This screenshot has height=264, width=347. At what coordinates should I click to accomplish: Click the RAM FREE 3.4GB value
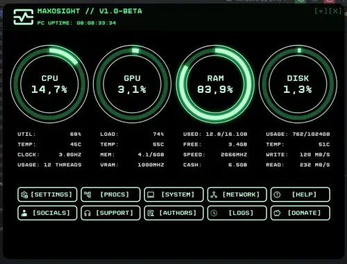click(x=237, y=145)
